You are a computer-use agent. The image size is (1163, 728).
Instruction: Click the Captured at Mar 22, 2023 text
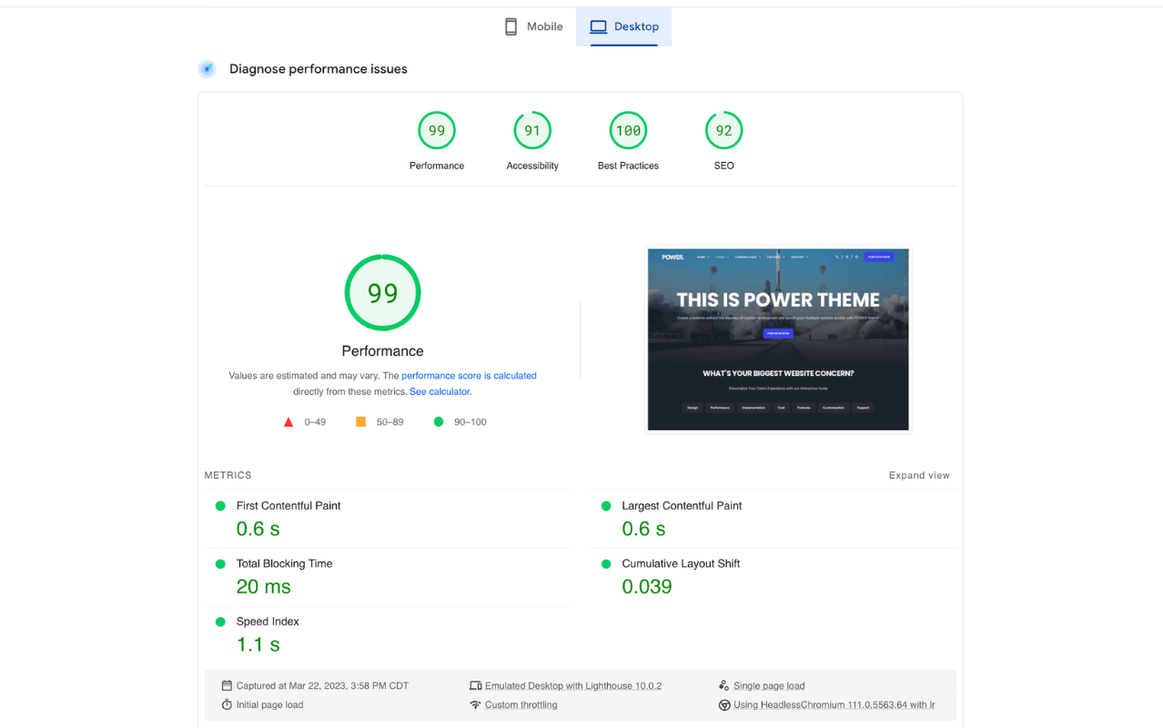coord(322,686)
